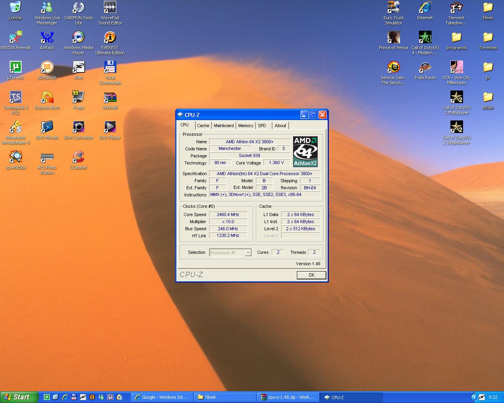Viewport: 504px width, 403px height.
Task: Select Ashampoo WinOptimizer 5 icon
Action: [x=15, y=133]
